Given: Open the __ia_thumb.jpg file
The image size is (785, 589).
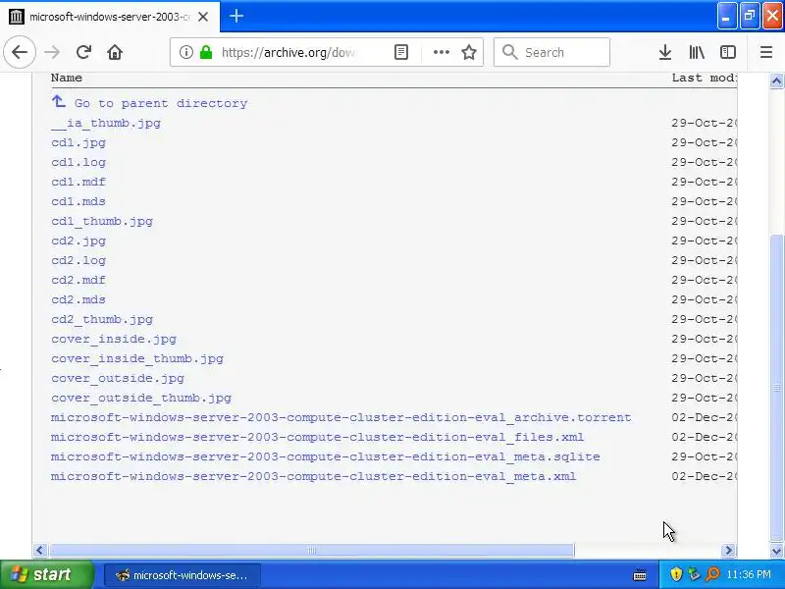Looking at the screenshot, I should (x=106, y=124).
